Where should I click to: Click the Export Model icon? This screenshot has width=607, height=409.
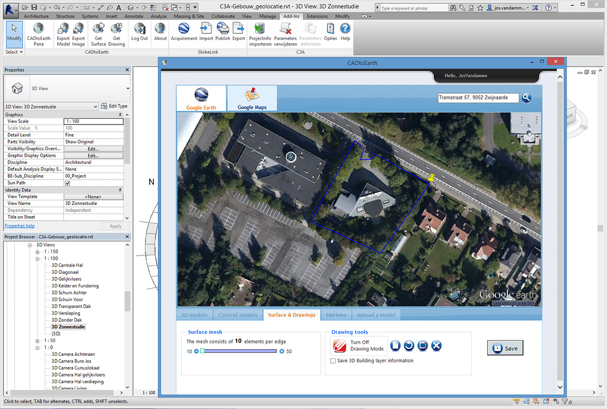63,34
